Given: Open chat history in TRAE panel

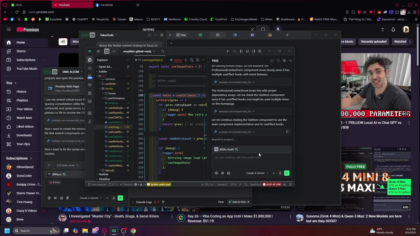Looking at the screenshot, I should tap(278, 61).
